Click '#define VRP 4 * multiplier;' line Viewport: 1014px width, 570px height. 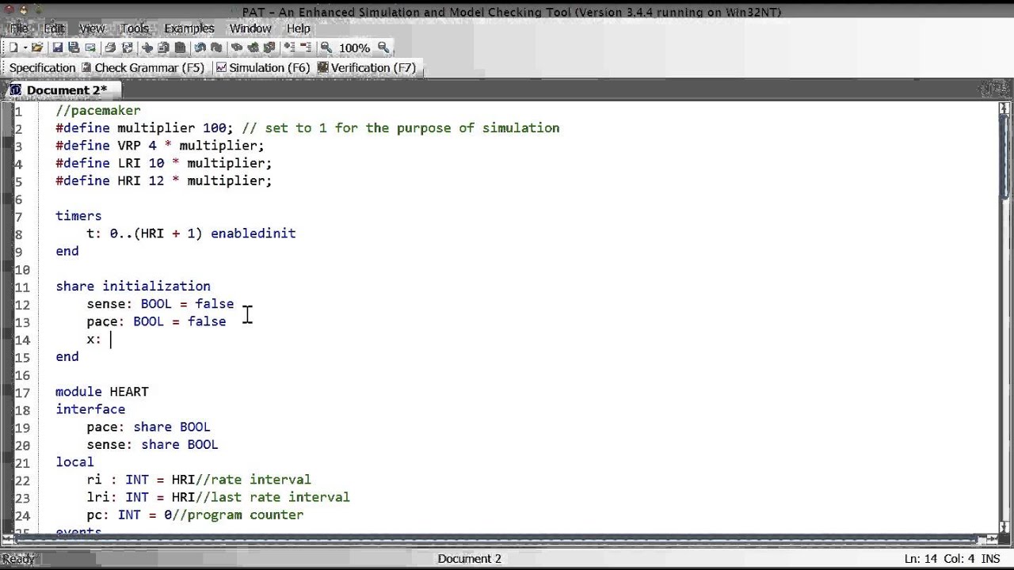[160, 146]
